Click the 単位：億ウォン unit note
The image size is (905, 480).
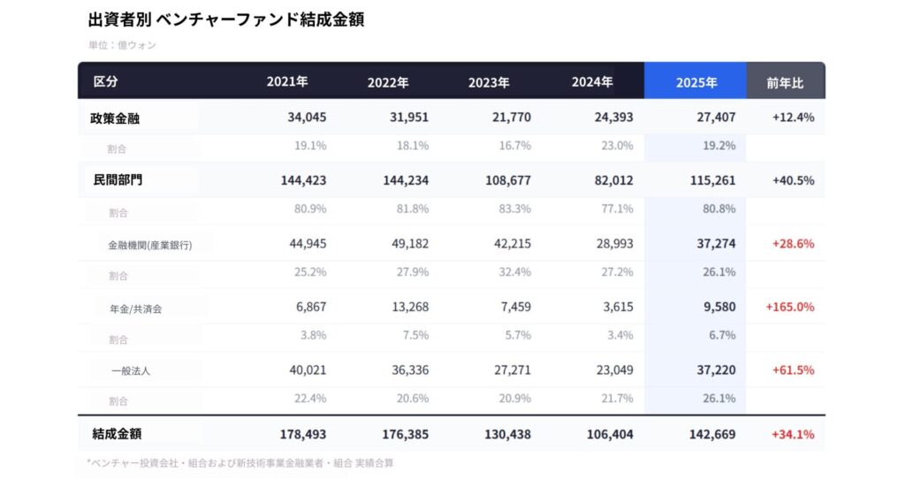coord(122,44)
